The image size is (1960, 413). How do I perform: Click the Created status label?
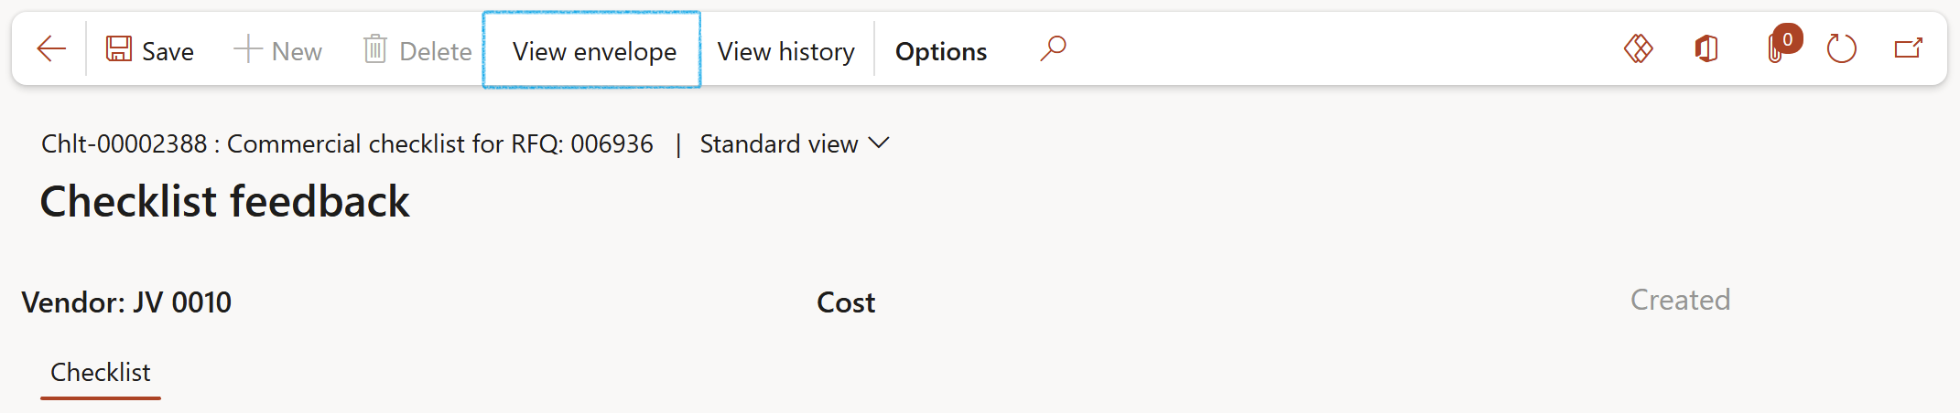(x=1680, y=300)
